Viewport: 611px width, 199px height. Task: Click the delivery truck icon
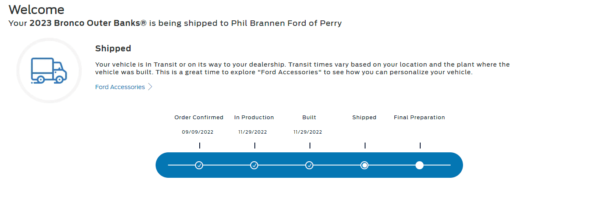pos(49,70)
